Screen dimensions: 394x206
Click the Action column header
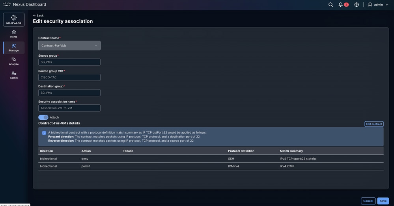pos(86,151)
